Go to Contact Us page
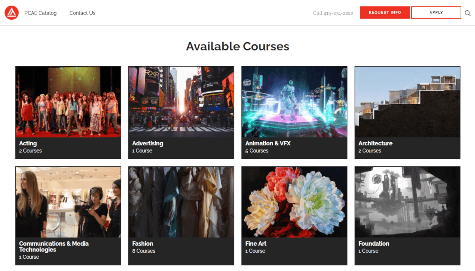The height and width of the screenshot is (271, 475). [x=82, y=13]
